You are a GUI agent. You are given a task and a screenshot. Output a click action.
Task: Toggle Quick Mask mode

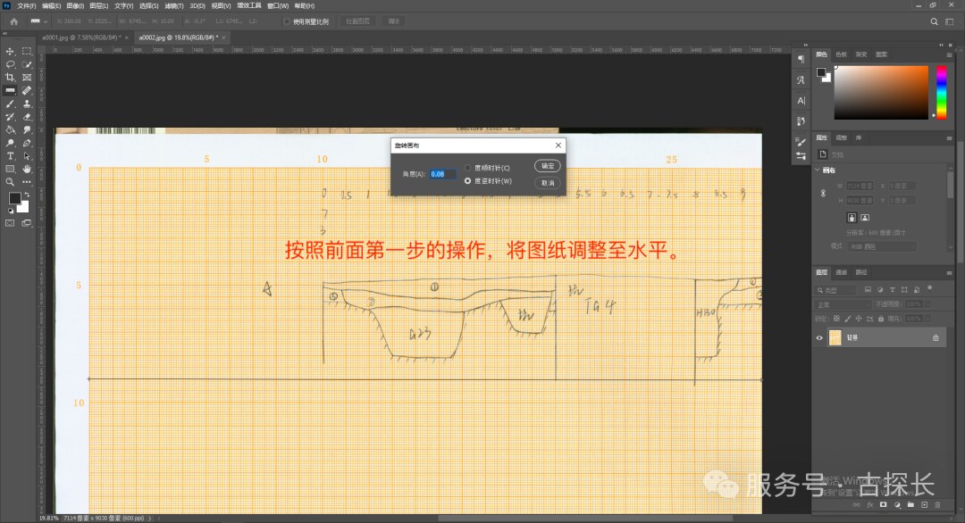click(x=10, y=223)
